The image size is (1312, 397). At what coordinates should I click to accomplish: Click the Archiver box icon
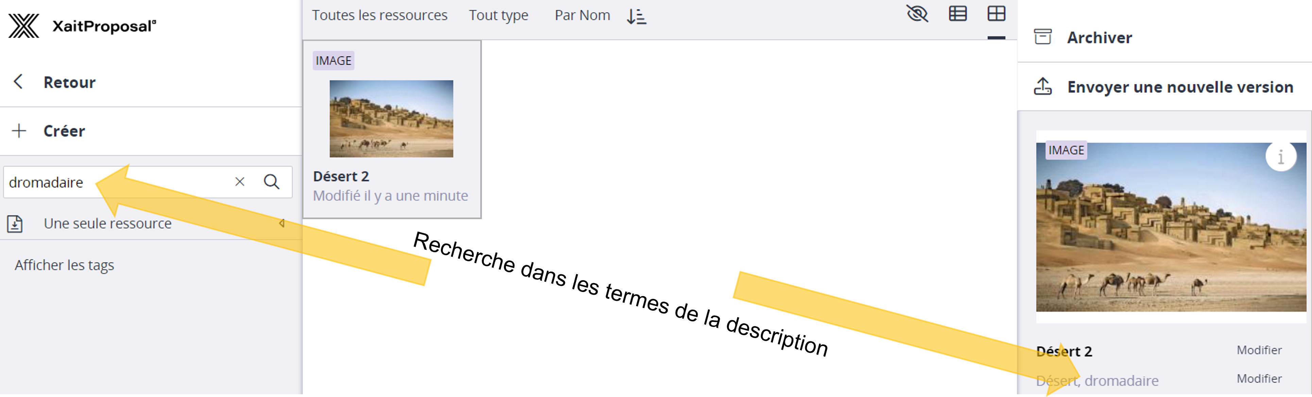pos(1043,37)
